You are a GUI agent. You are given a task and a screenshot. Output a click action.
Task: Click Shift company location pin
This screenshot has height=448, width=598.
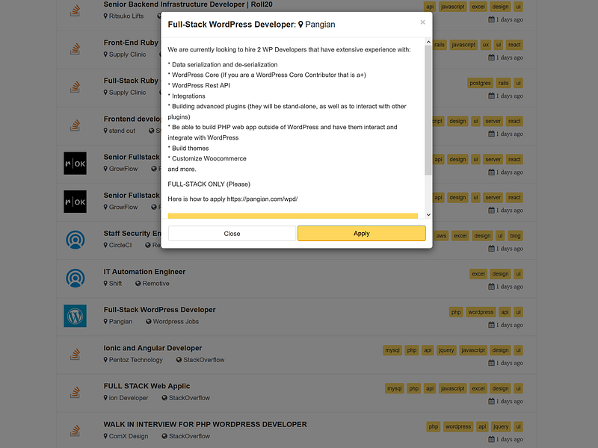point(105,284)
